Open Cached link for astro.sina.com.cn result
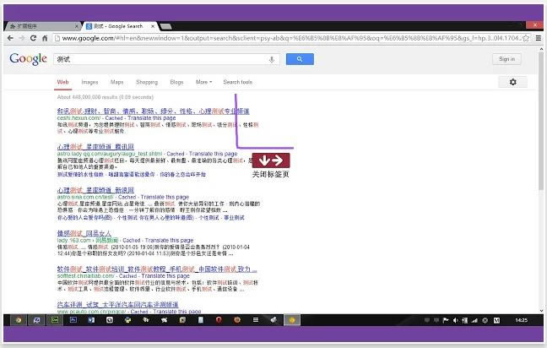This screenshot has height=348, width=547. [127, 197]
